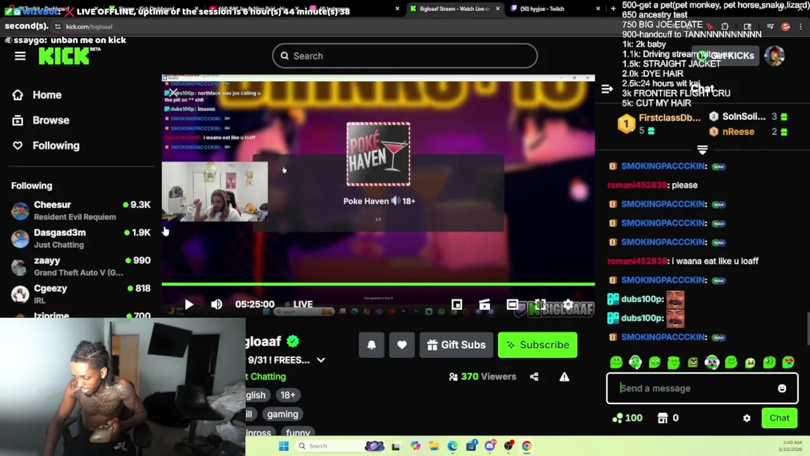Screen dimensions: 810x456
Task: Switch to Bigloaaf Stream browser tab
Action: (x=455, y=8)
